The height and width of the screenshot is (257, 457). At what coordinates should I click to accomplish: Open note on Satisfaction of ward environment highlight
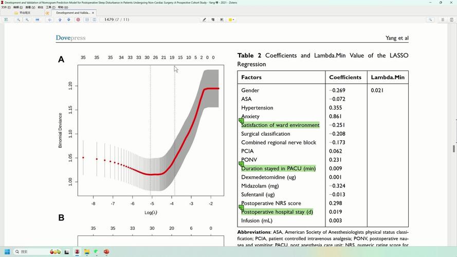point(241,120)
